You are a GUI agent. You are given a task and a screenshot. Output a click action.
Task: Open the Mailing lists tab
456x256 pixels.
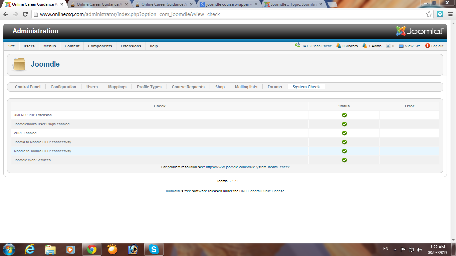pos(246,87)
